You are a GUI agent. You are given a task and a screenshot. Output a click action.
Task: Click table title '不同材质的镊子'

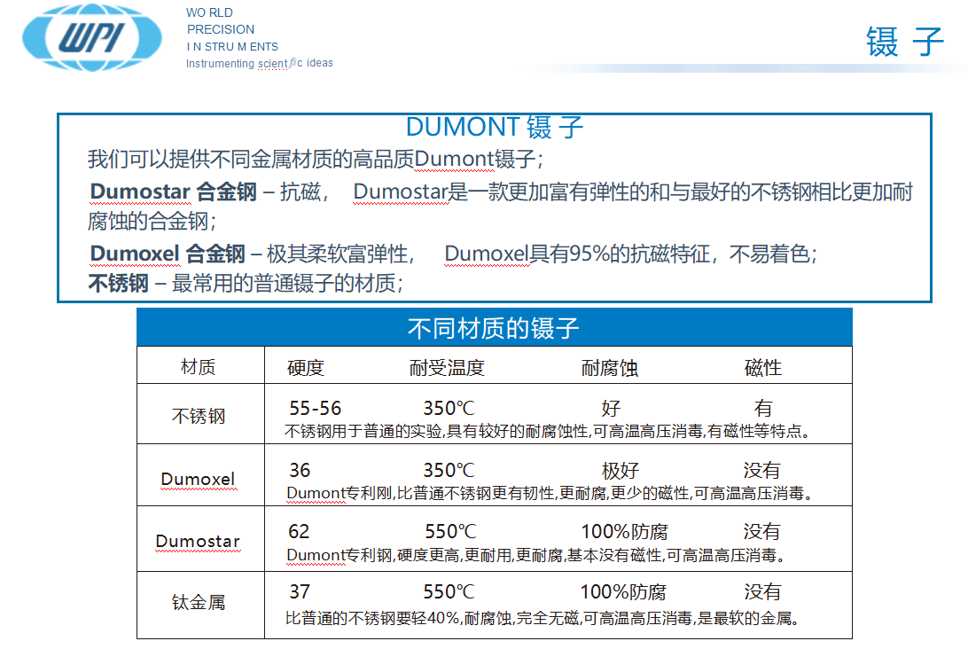coord(493,328)
